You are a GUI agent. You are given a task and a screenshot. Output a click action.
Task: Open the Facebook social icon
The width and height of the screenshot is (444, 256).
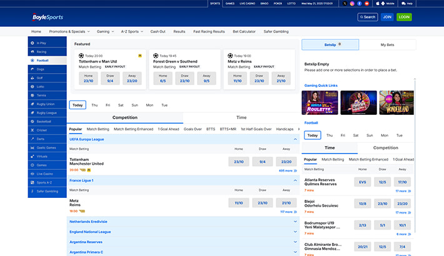click(x=360, y=3)
